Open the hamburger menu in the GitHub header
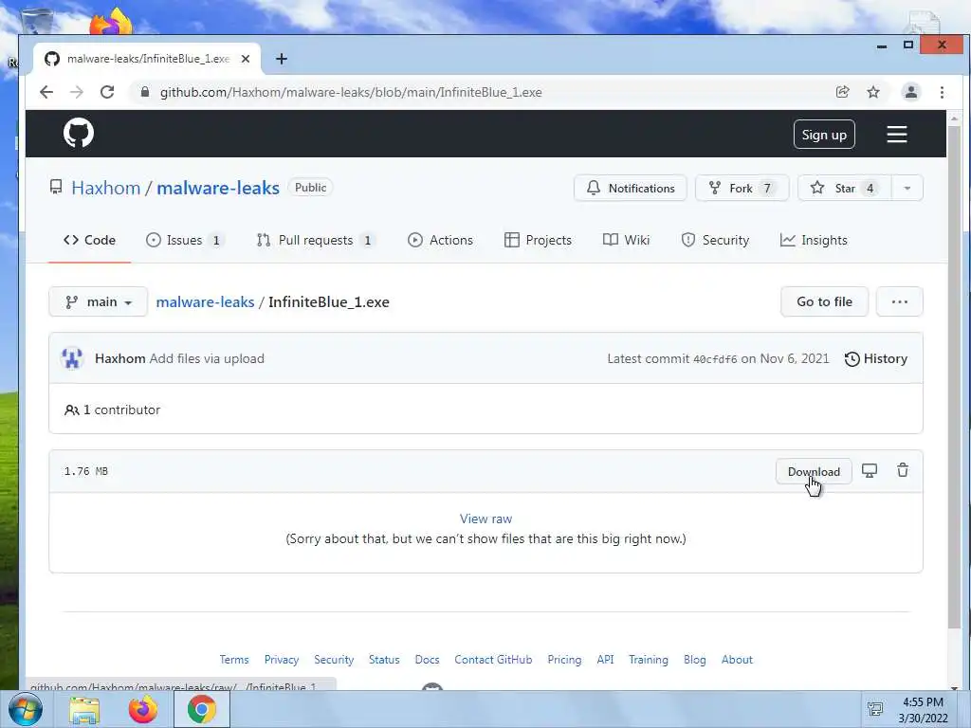This screenshot has height=728, width=971. click(x=897, y=135)
